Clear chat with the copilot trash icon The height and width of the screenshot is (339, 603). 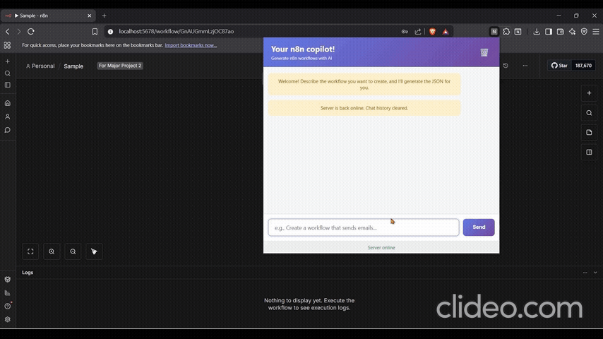484,52
